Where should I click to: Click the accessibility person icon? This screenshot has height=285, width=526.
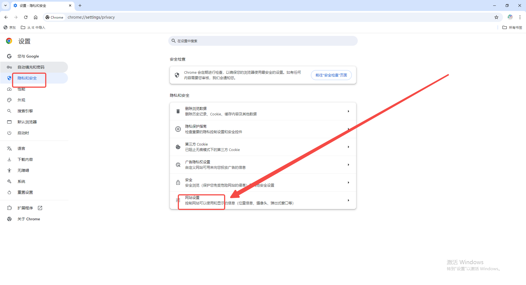[x=9, y=170]
